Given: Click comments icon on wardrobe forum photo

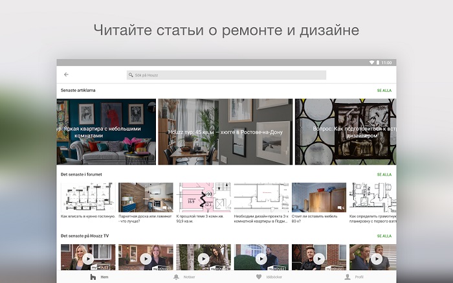Looking at the screenshot, I should [x=341, y=208].
